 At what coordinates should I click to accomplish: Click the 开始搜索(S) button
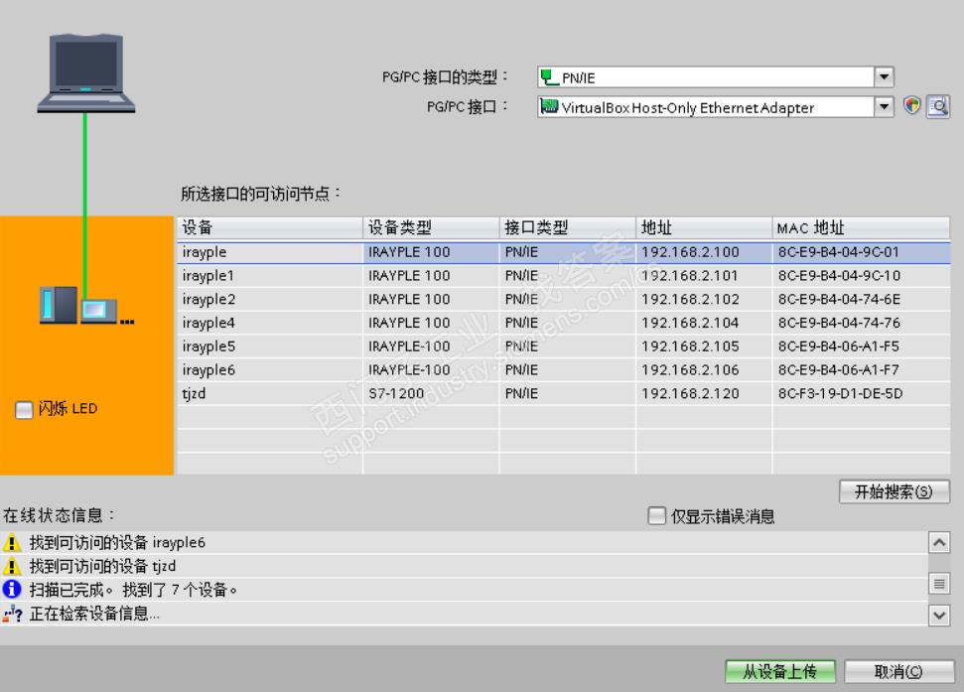click(x=894, y=491)
